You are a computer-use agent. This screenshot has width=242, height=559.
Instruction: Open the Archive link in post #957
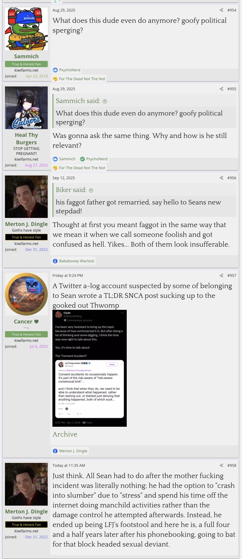tap(65, 434)
